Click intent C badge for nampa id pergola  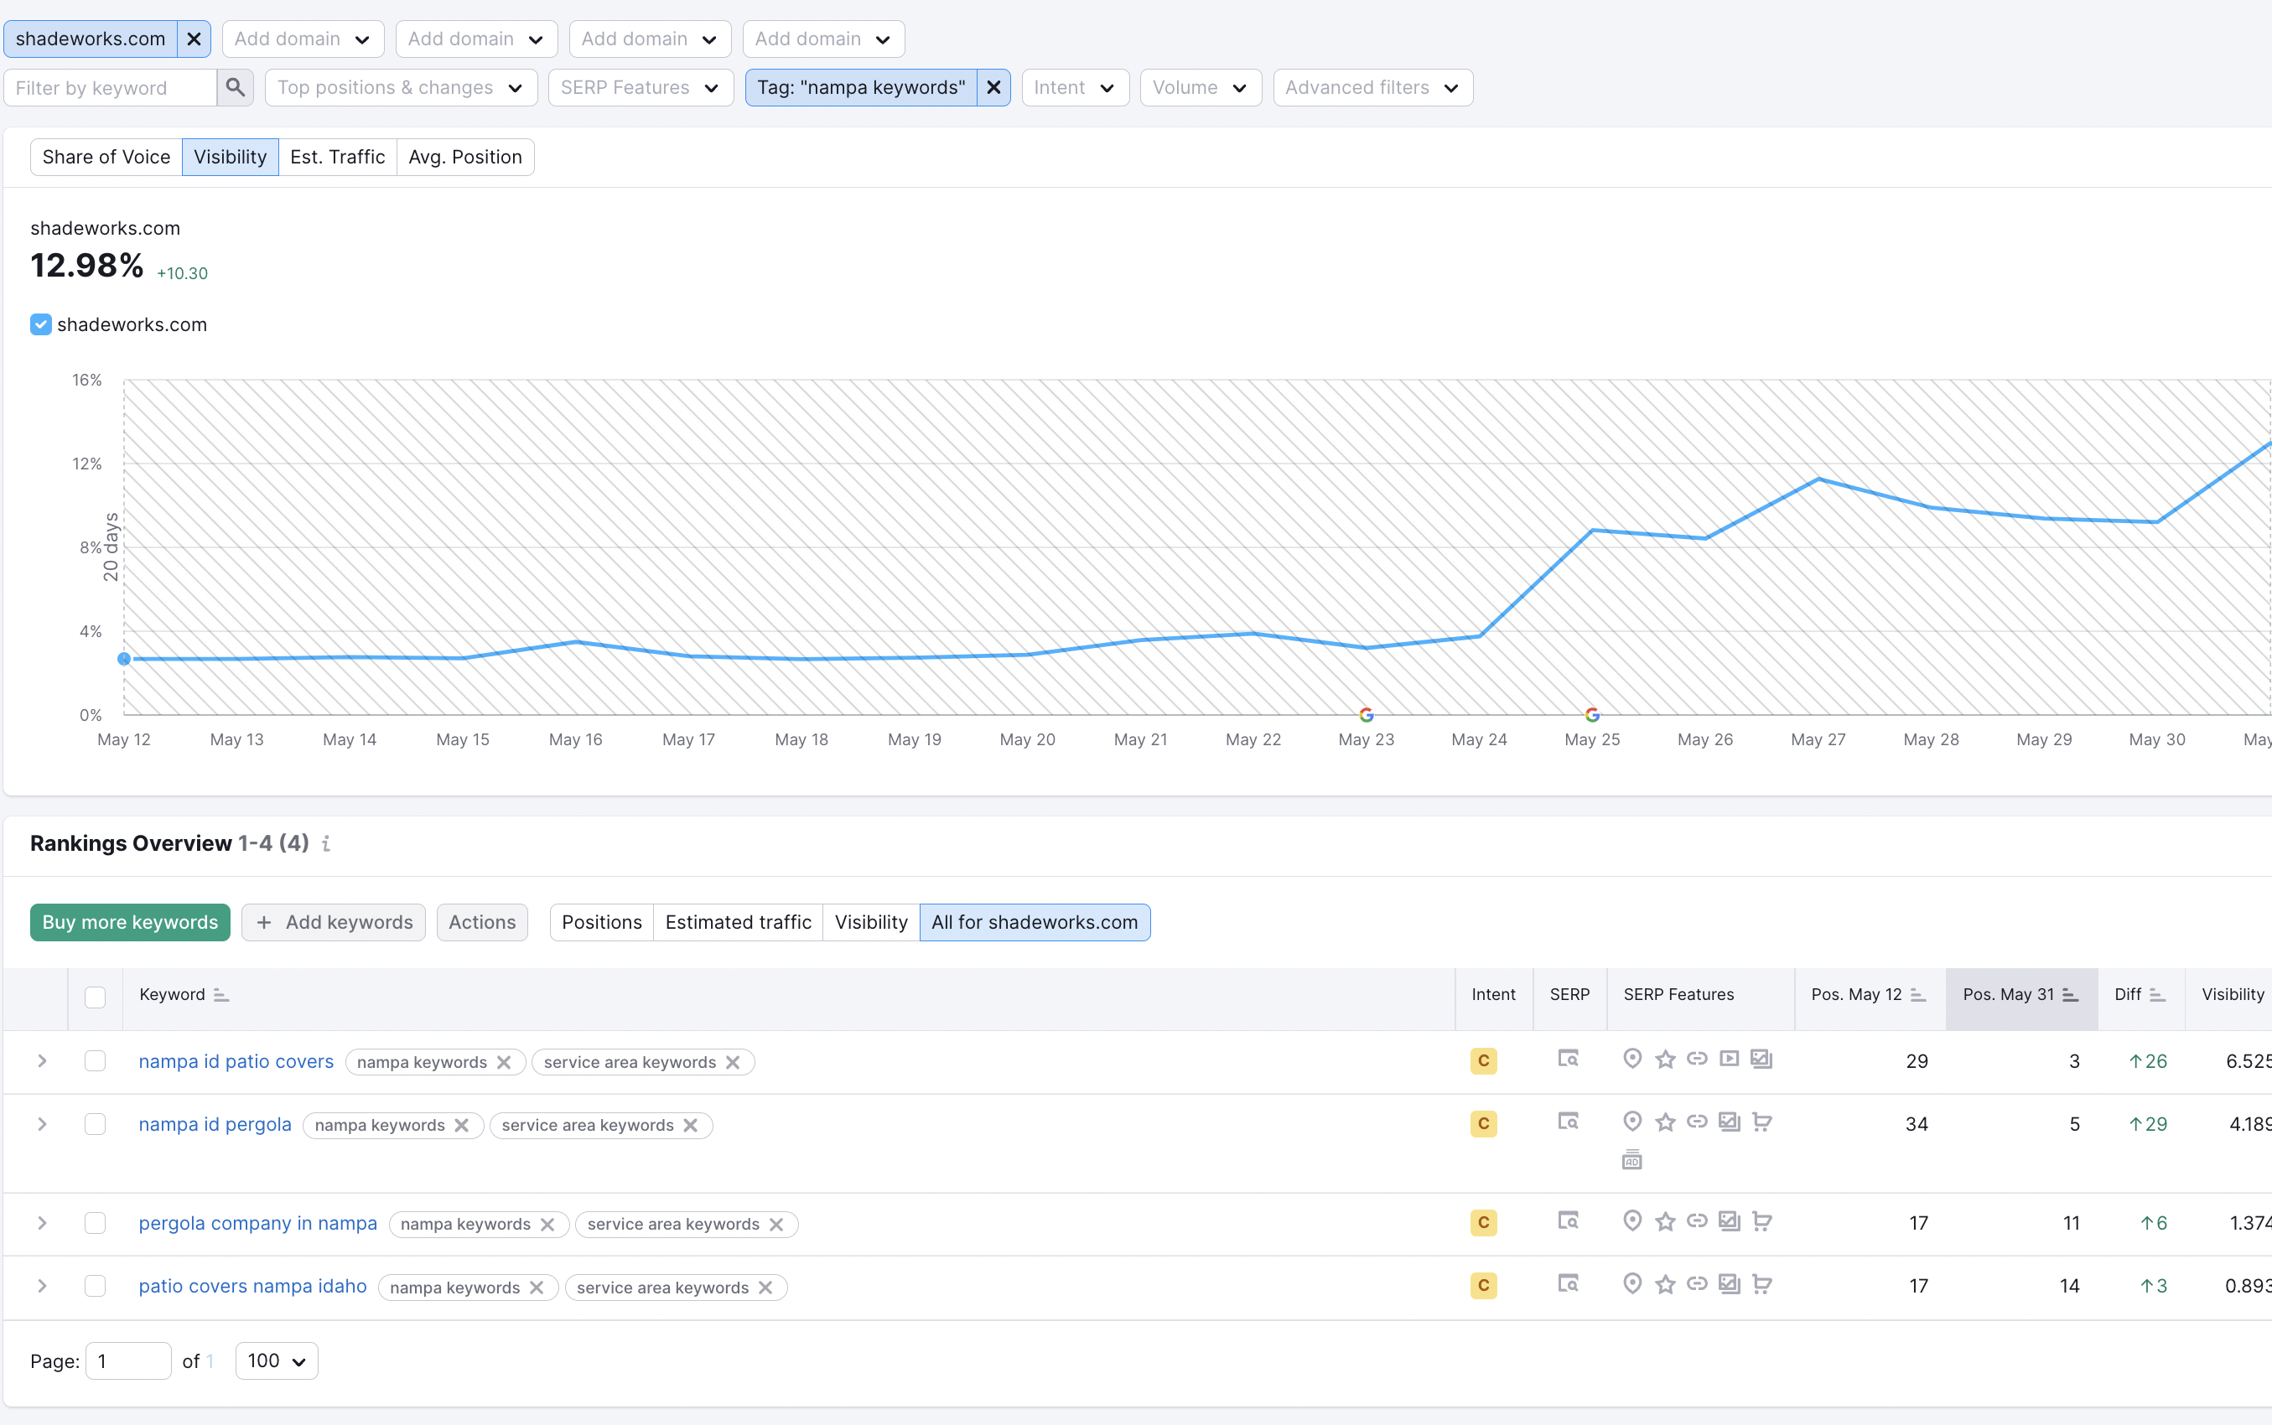1483,1124
